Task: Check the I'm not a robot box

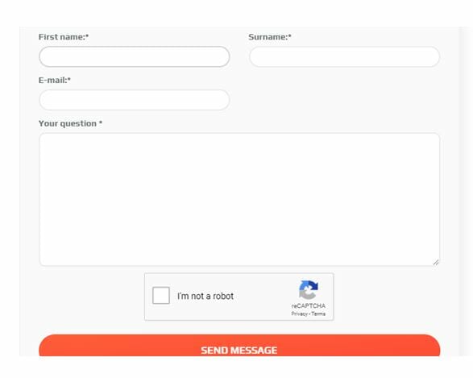Action: (x=161, y=295)
